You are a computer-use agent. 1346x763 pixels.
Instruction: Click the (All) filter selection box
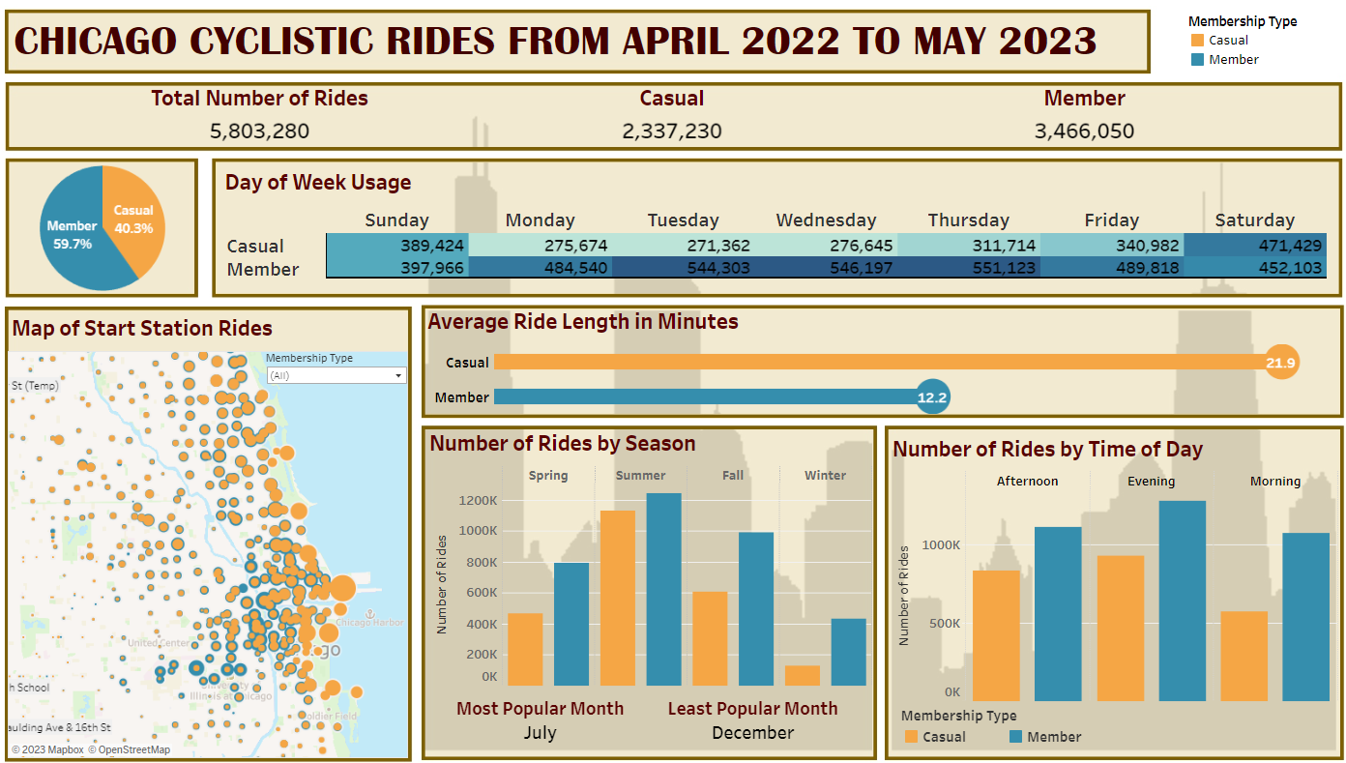click(x=336, y=375)
